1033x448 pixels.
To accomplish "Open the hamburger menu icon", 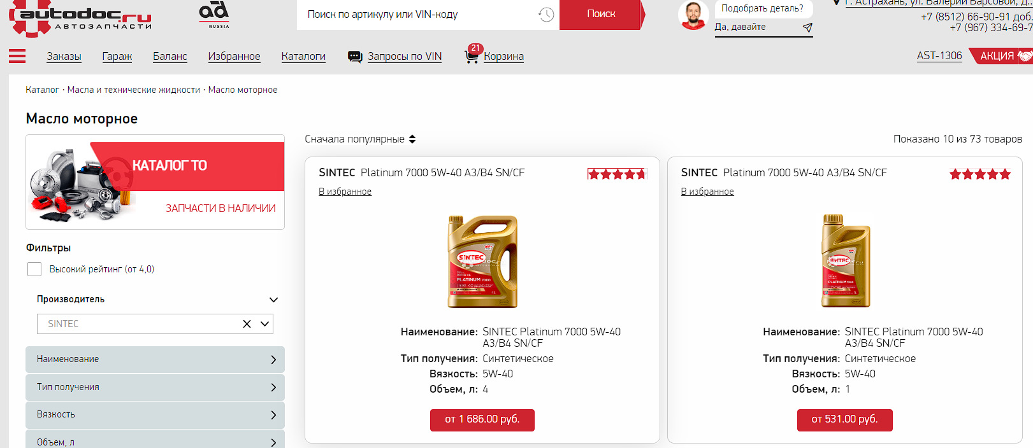I will tap(17, 56).
